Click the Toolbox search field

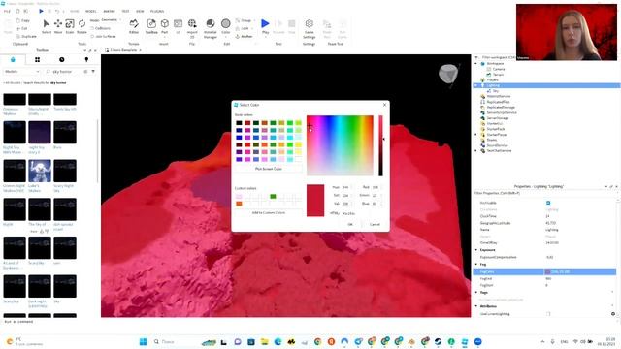pos(65,71)
